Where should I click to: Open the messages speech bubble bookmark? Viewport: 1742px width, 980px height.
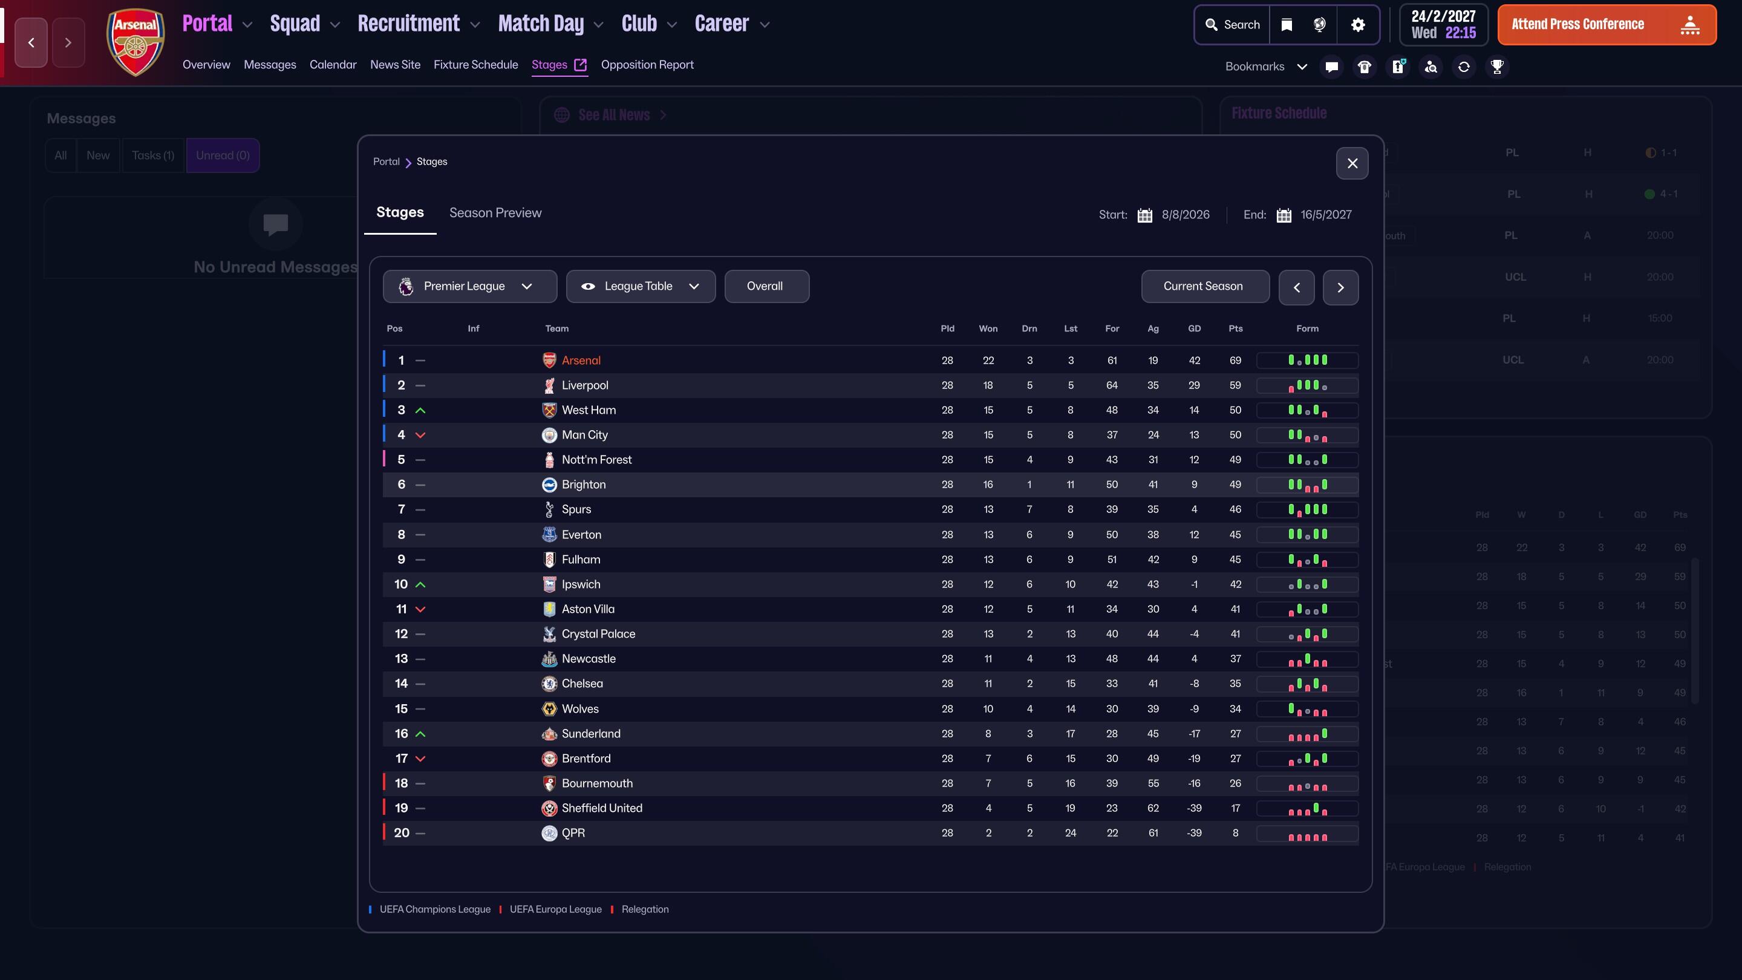point(1331,67)
